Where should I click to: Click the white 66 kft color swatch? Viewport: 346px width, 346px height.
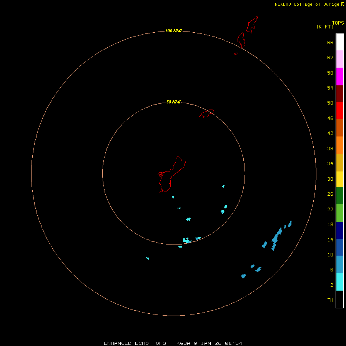coord(339,42)
